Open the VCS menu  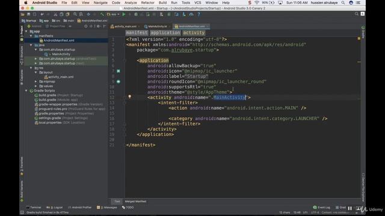[x=198, y=2]
